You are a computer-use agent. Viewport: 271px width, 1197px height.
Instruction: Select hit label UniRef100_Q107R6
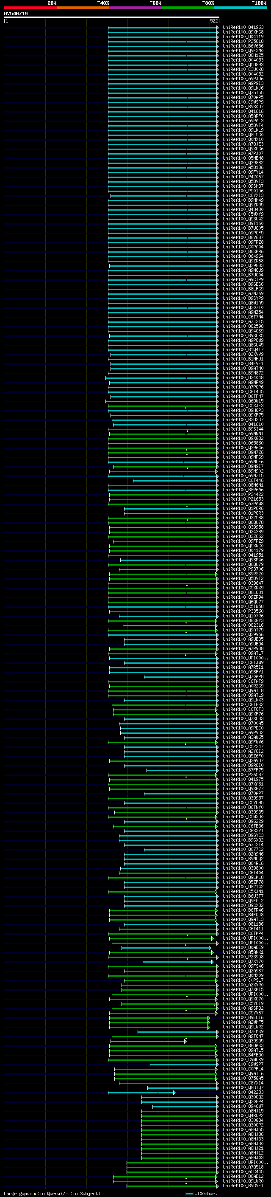click(243, 616)
